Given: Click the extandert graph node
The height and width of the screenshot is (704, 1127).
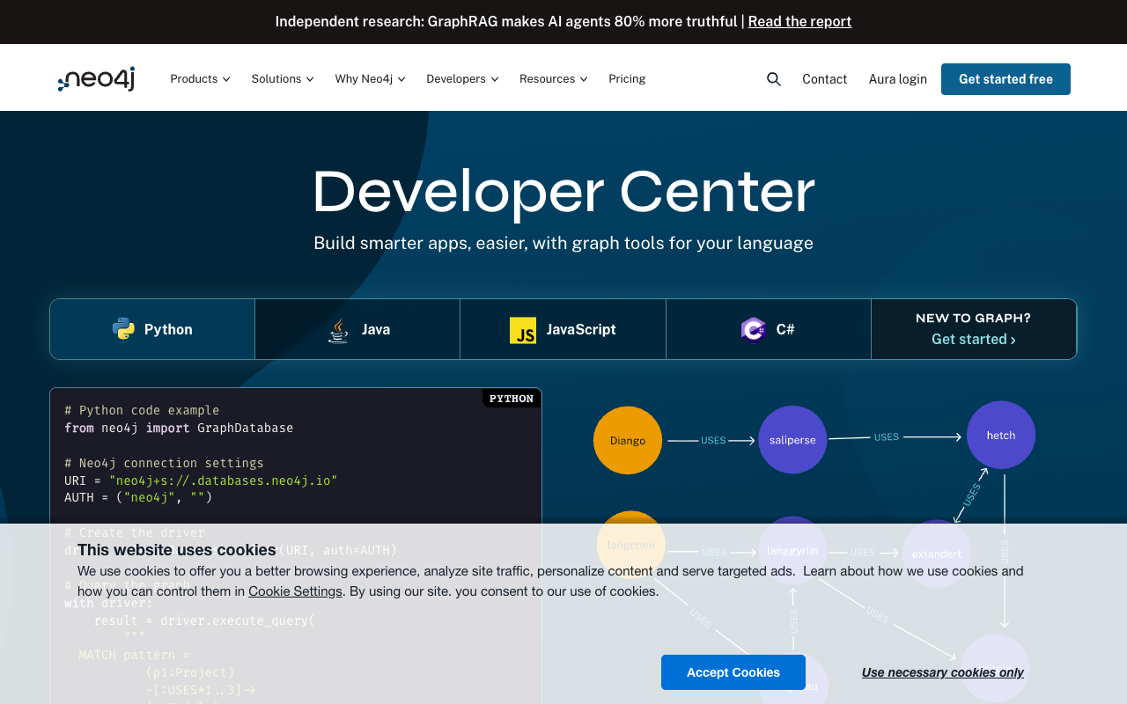Looking at the screenshot, I should [x=937, y=554].
